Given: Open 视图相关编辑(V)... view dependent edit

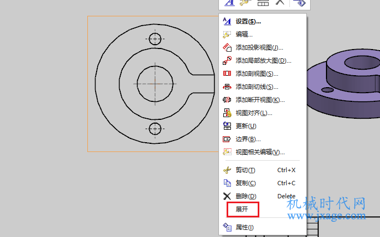Looking at the screenshot, I should coord(263,152).
